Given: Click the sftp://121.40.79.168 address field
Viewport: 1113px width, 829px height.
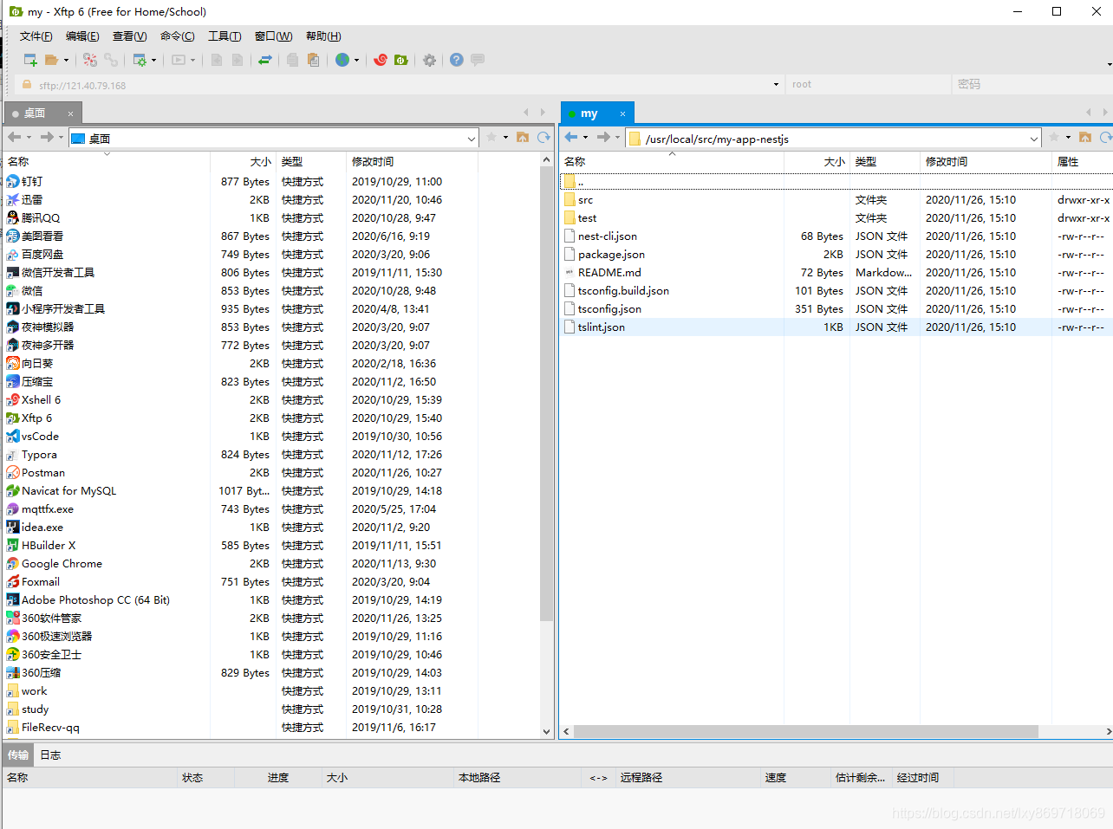Looking at the screenshot, I should coord(399,85).
